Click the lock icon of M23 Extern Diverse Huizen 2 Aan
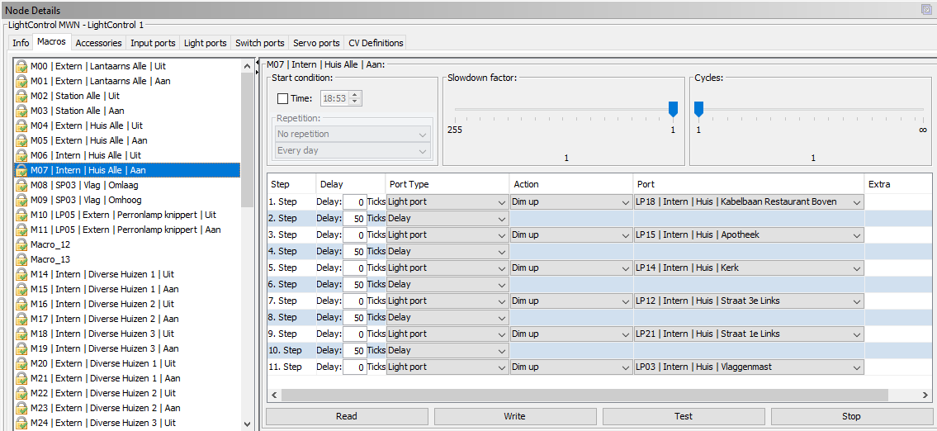This screenshot has width=937, height=431. pyautogui.click(x=22, y=408)
